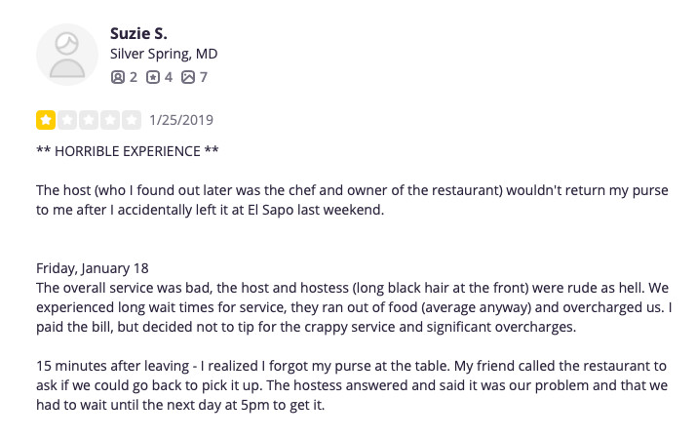
Task: Click the reviews count star icon
Action: click(x=152, y=76)
